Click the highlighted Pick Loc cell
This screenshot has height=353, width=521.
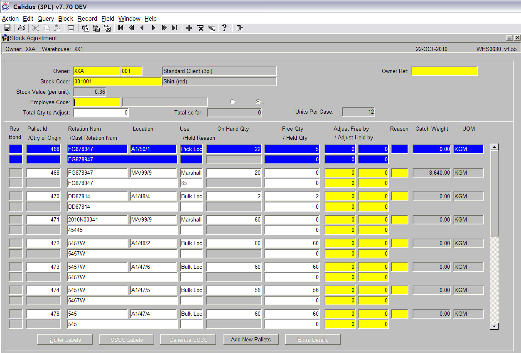[191, 149]
